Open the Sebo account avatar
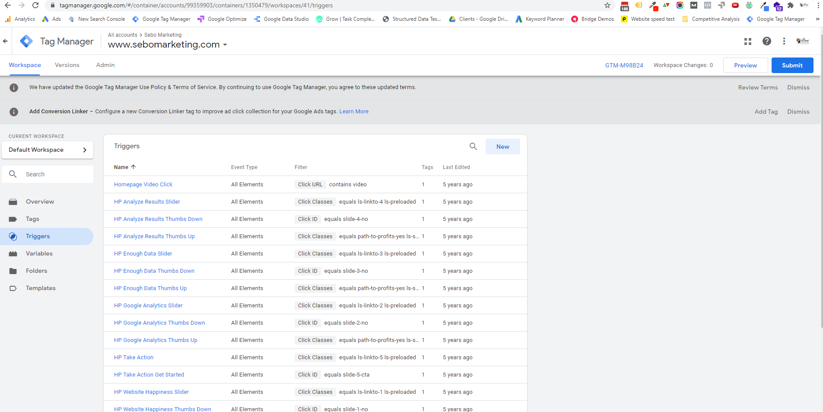This screenshot has height=412, width=823. coord(802,41)
